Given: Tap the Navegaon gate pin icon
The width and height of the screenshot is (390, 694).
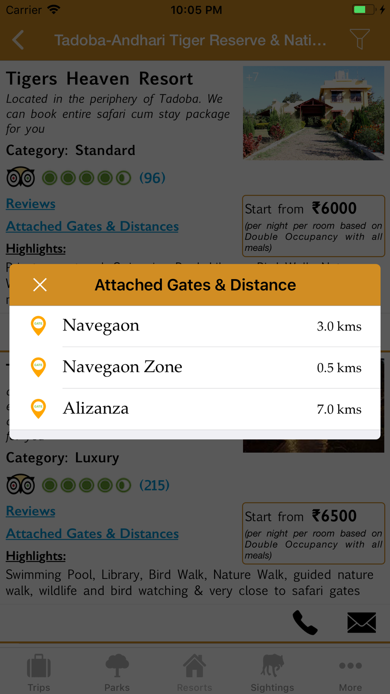Looking at the screenshot, I should pos(38,326).
